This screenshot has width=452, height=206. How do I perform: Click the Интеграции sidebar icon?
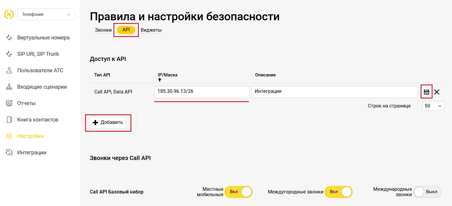(9, 153)
